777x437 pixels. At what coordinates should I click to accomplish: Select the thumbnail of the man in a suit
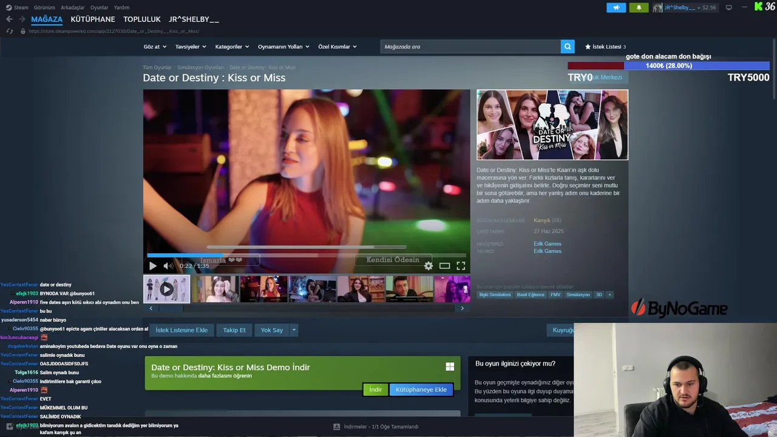click(409, 289)
